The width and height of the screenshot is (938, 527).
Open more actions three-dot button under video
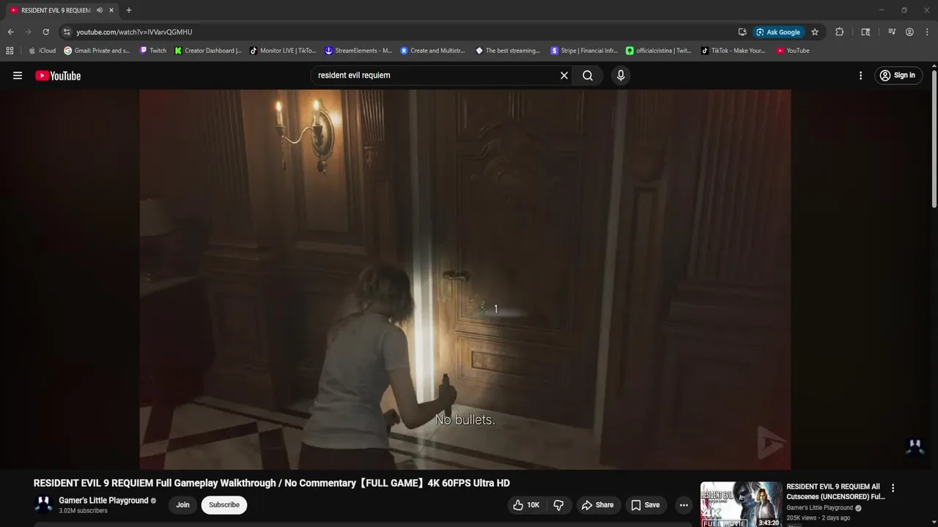pyautogui.click(x=684, y=505)
